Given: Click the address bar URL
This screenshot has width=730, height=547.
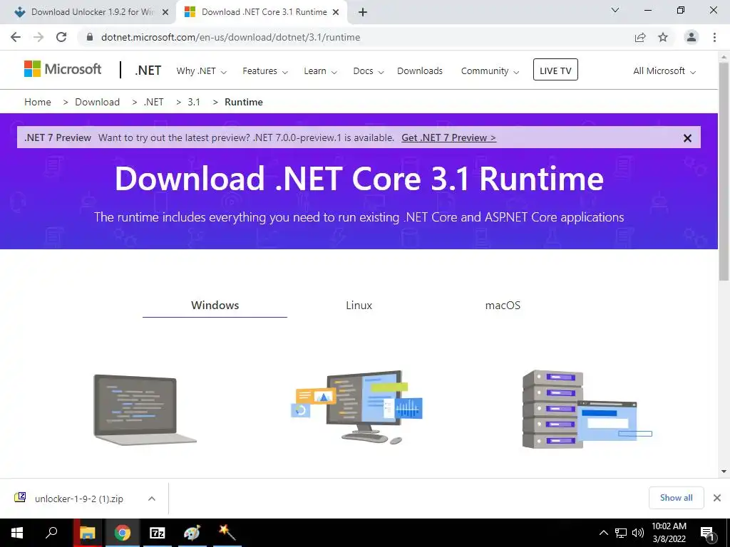Looking at the screenshot, I should [230, 37].
